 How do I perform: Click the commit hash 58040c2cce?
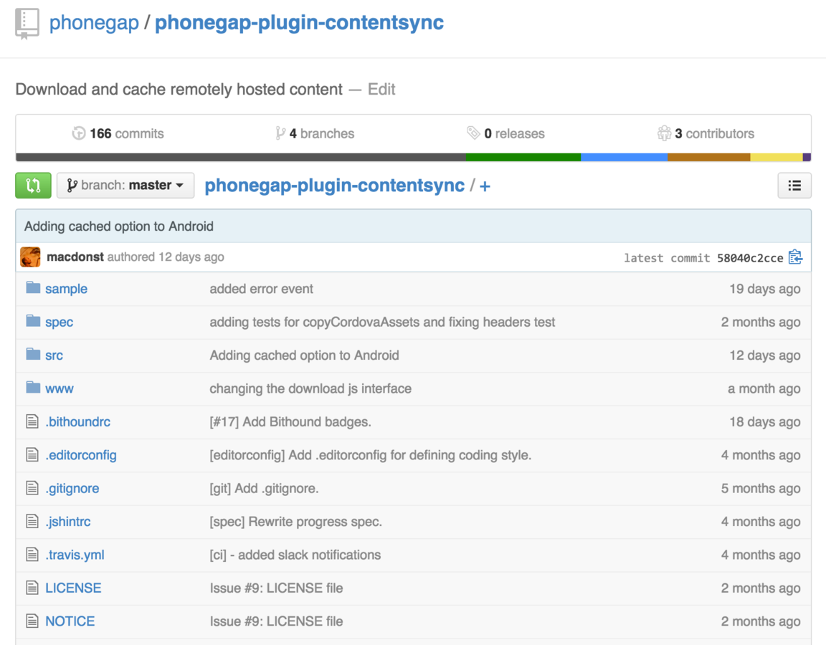coord(750,257)
